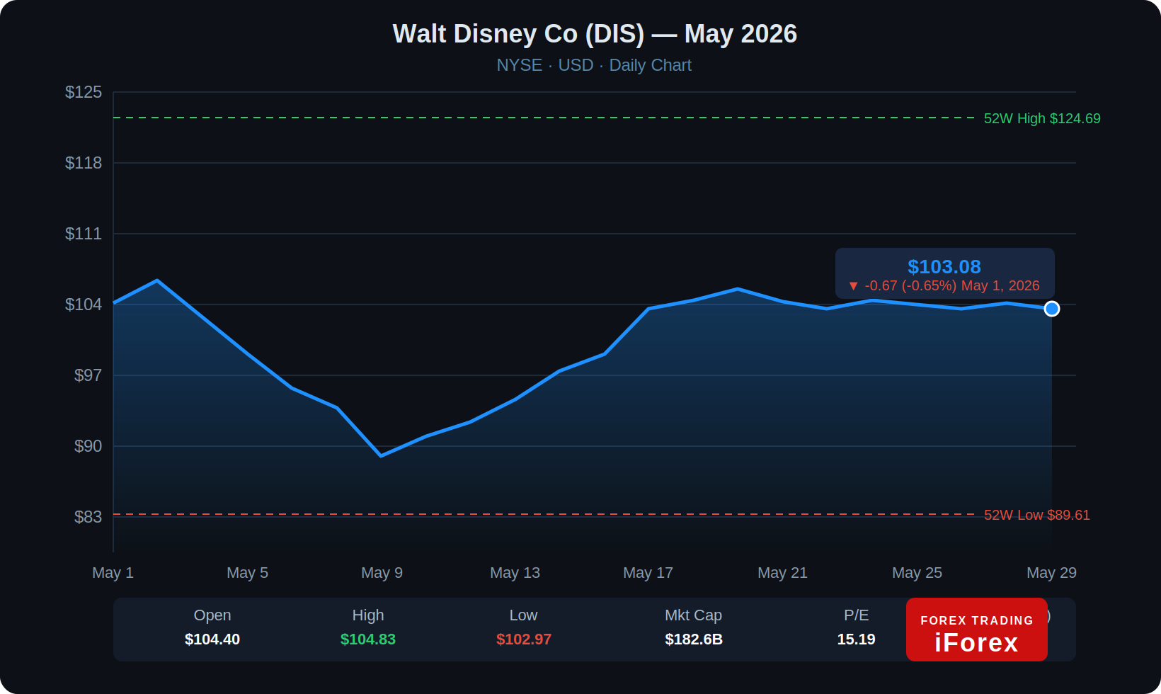Click the blue end-of-line data point marker
Screen dimensions: 1161x694
point(1052,309)
